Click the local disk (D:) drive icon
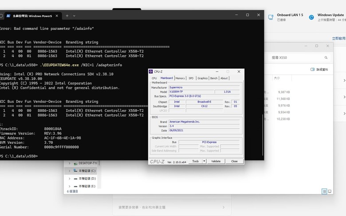The height and width of the screenshot is (216, 346). pos(75,178)
